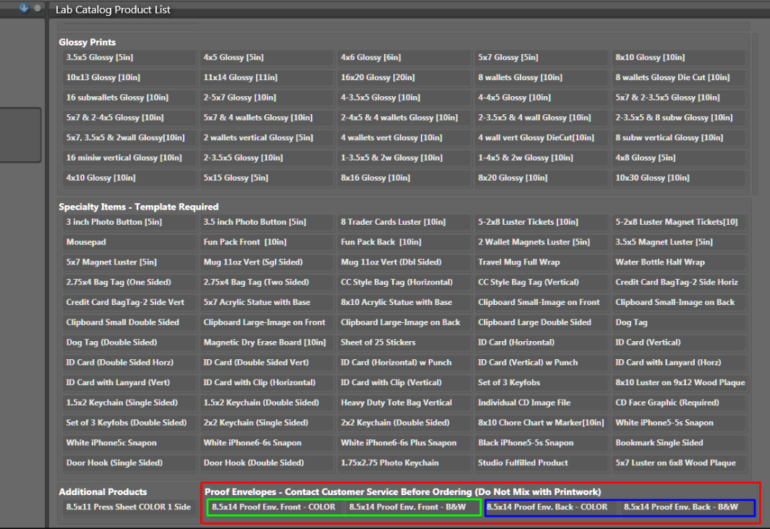Image resolution: width=770 pixels, height=529 pixels.
Task: Click the blue down-arrow icon
Action: pyautogui.click(x=24, y=8)
